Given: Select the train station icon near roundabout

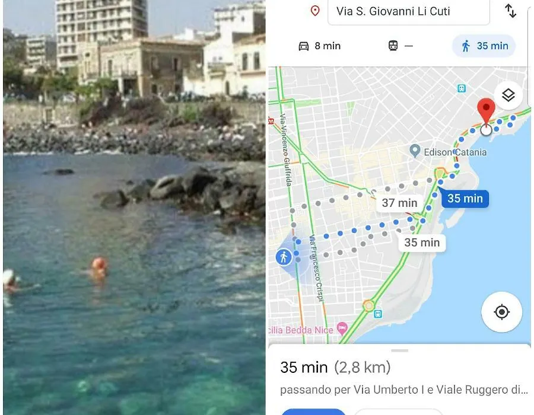Looking at the screenshot, I should tap(378, 314).
